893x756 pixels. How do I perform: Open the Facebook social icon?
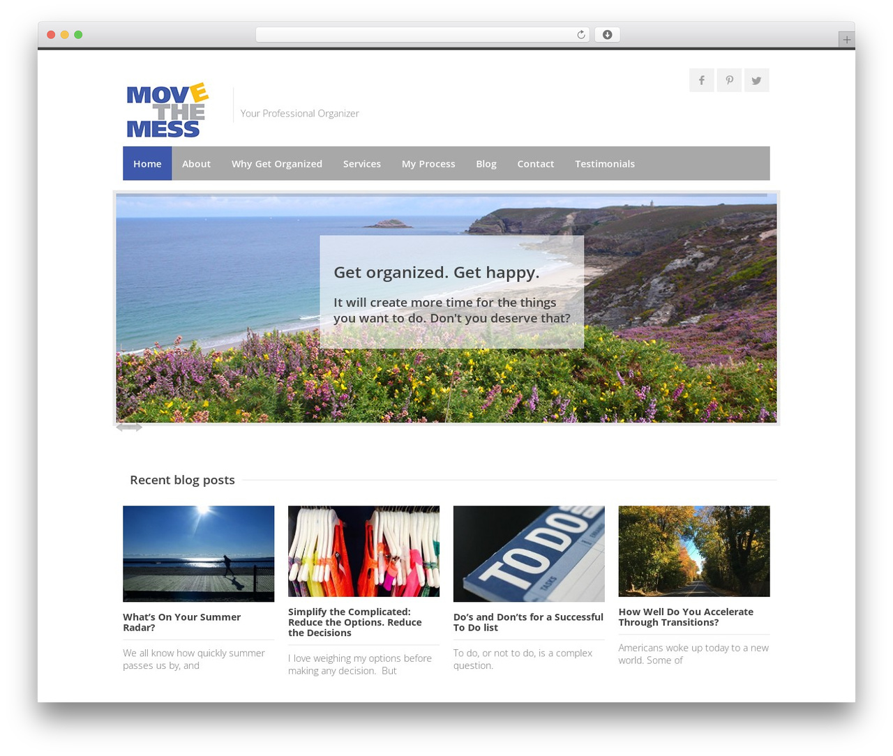701,80
